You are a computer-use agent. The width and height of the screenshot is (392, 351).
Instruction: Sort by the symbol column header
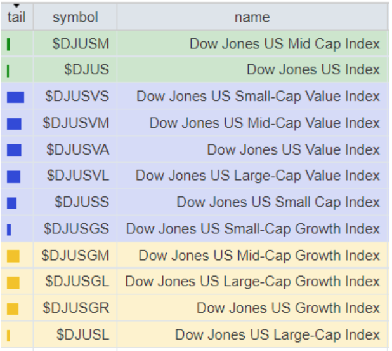click(x=75, y=17)
